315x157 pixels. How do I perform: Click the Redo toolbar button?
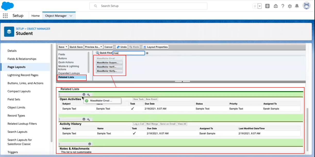tap(134, 47)
